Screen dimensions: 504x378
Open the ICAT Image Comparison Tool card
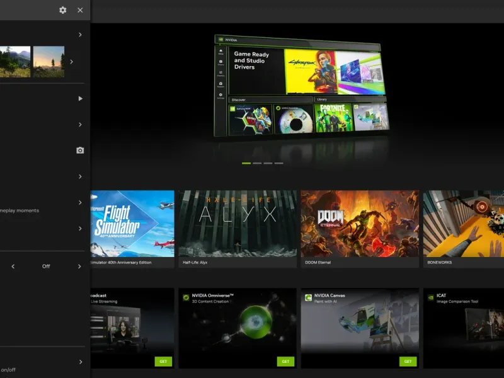[464, 328]
